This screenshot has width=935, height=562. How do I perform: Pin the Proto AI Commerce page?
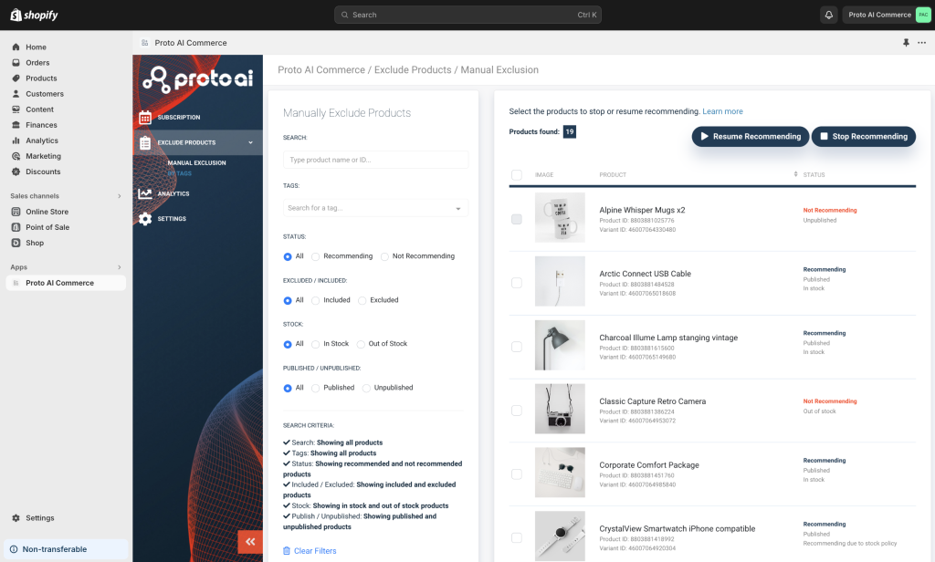click(x=905, y=43)
